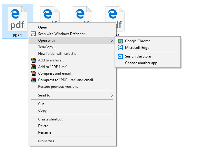Select the second PDF file icon
209x157 pixels.
50,14
